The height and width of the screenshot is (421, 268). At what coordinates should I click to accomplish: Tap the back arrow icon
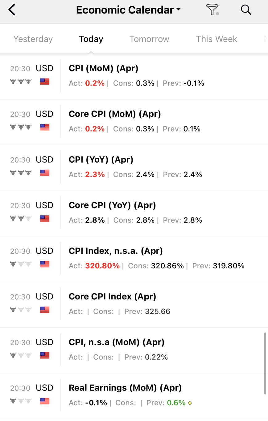[12, 10]
